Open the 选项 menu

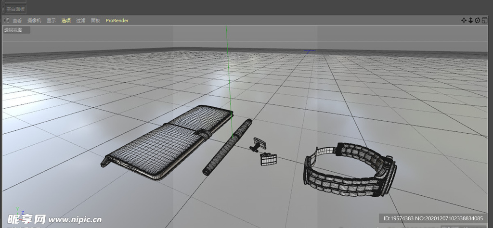[x=66, y=20]
